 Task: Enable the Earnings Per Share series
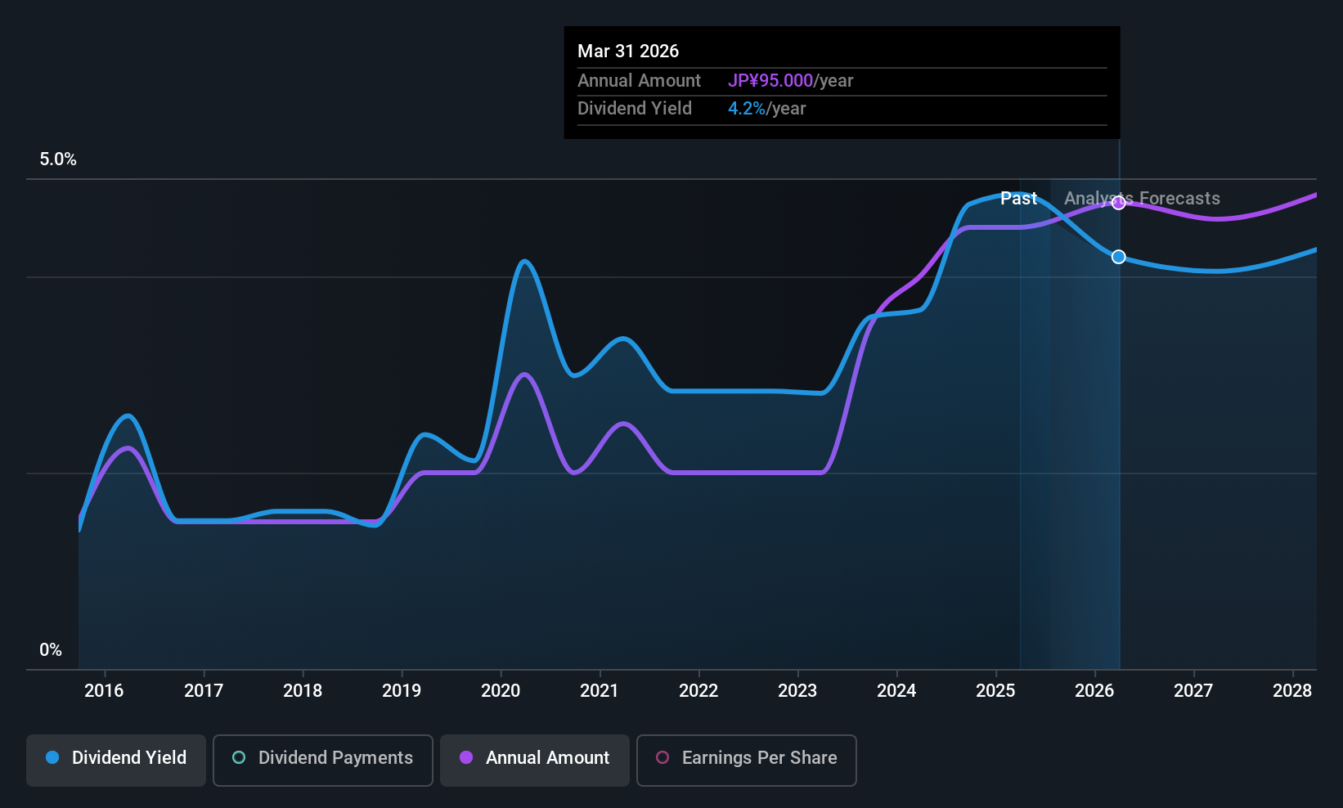click(747, 761)
